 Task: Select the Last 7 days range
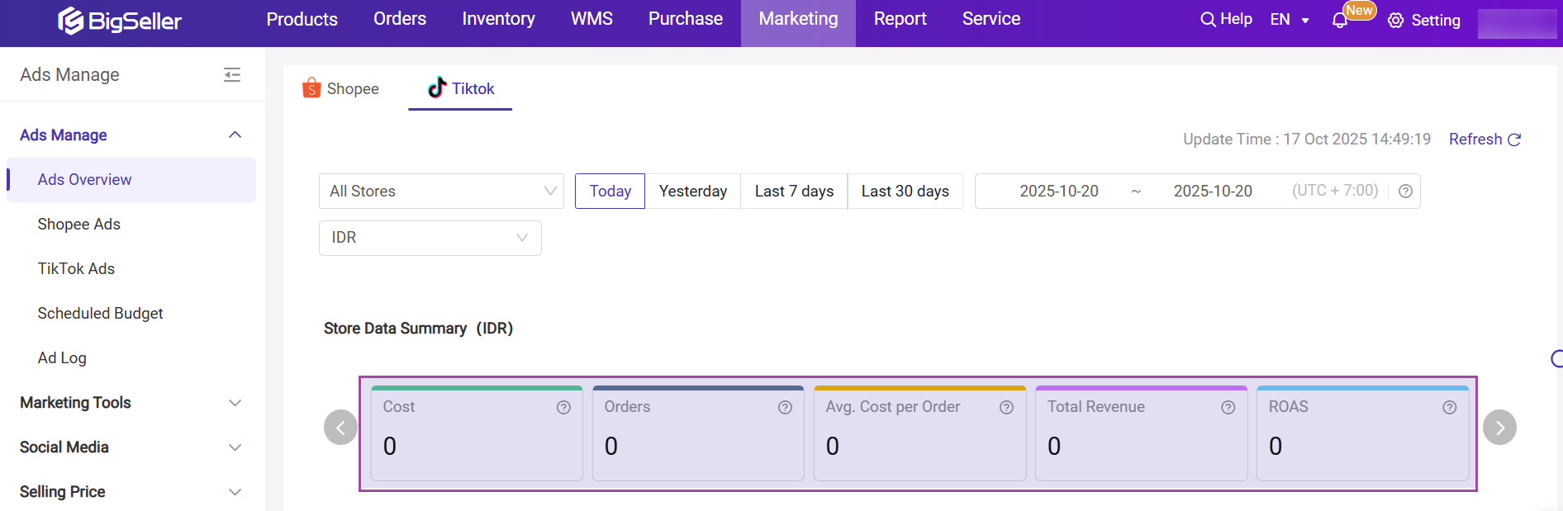point(794,192)
